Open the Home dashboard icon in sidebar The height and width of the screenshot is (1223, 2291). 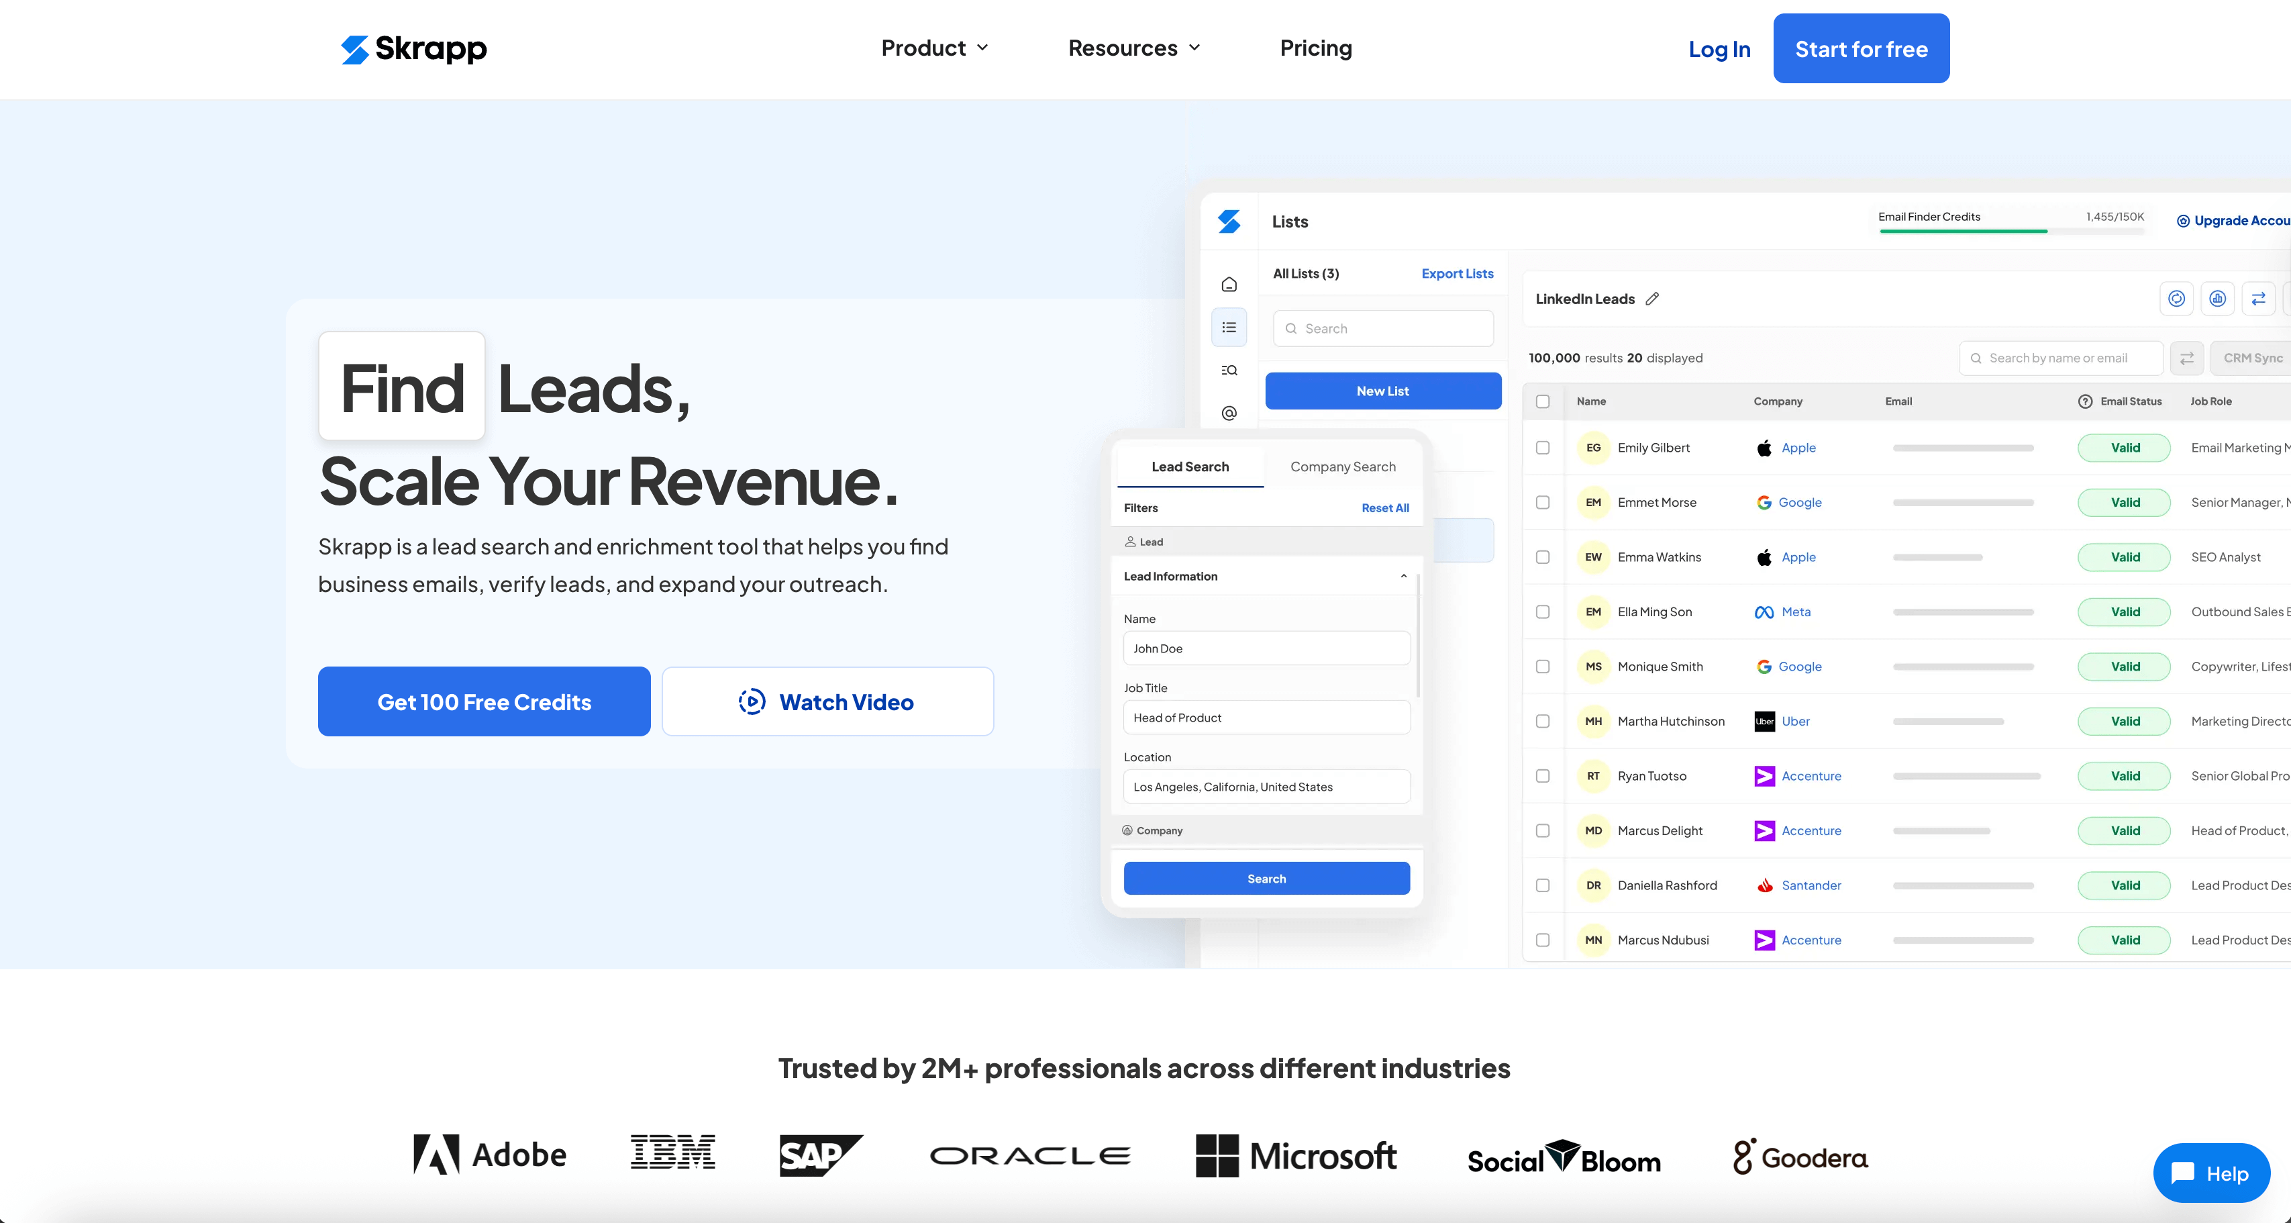point(1229,285)
